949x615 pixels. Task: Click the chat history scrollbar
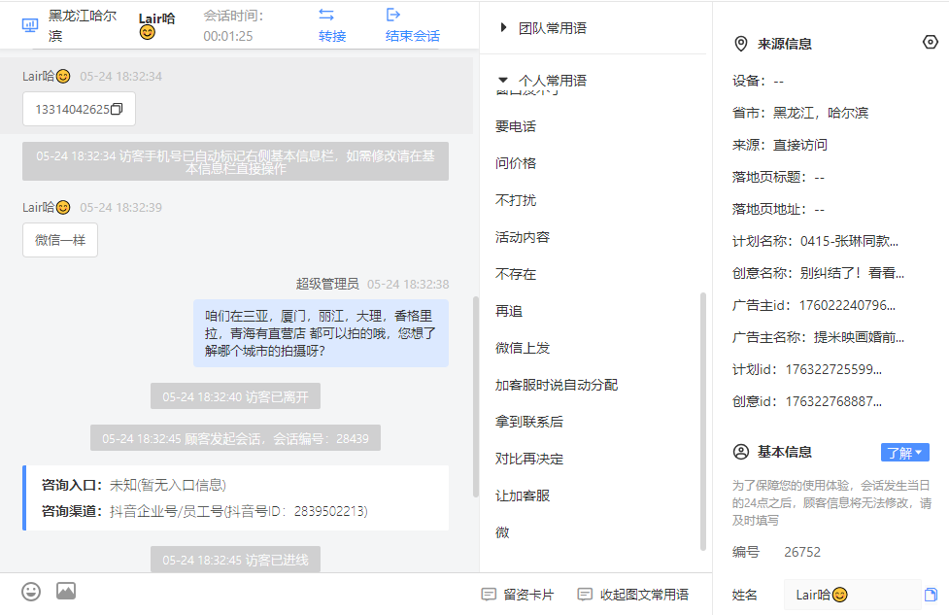pos(476,396)
